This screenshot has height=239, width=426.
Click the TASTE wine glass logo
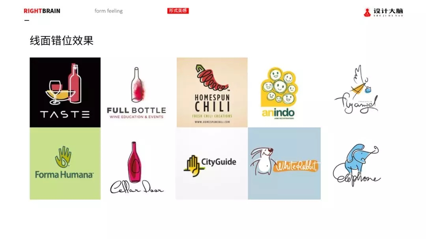65,92
